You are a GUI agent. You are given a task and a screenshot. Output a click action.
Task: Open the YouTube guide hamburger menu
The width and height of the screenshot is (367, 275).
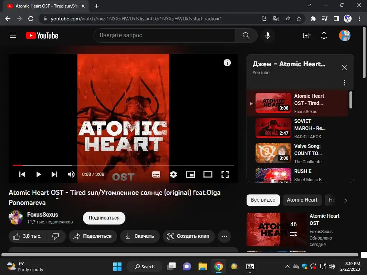pos(13,35)
